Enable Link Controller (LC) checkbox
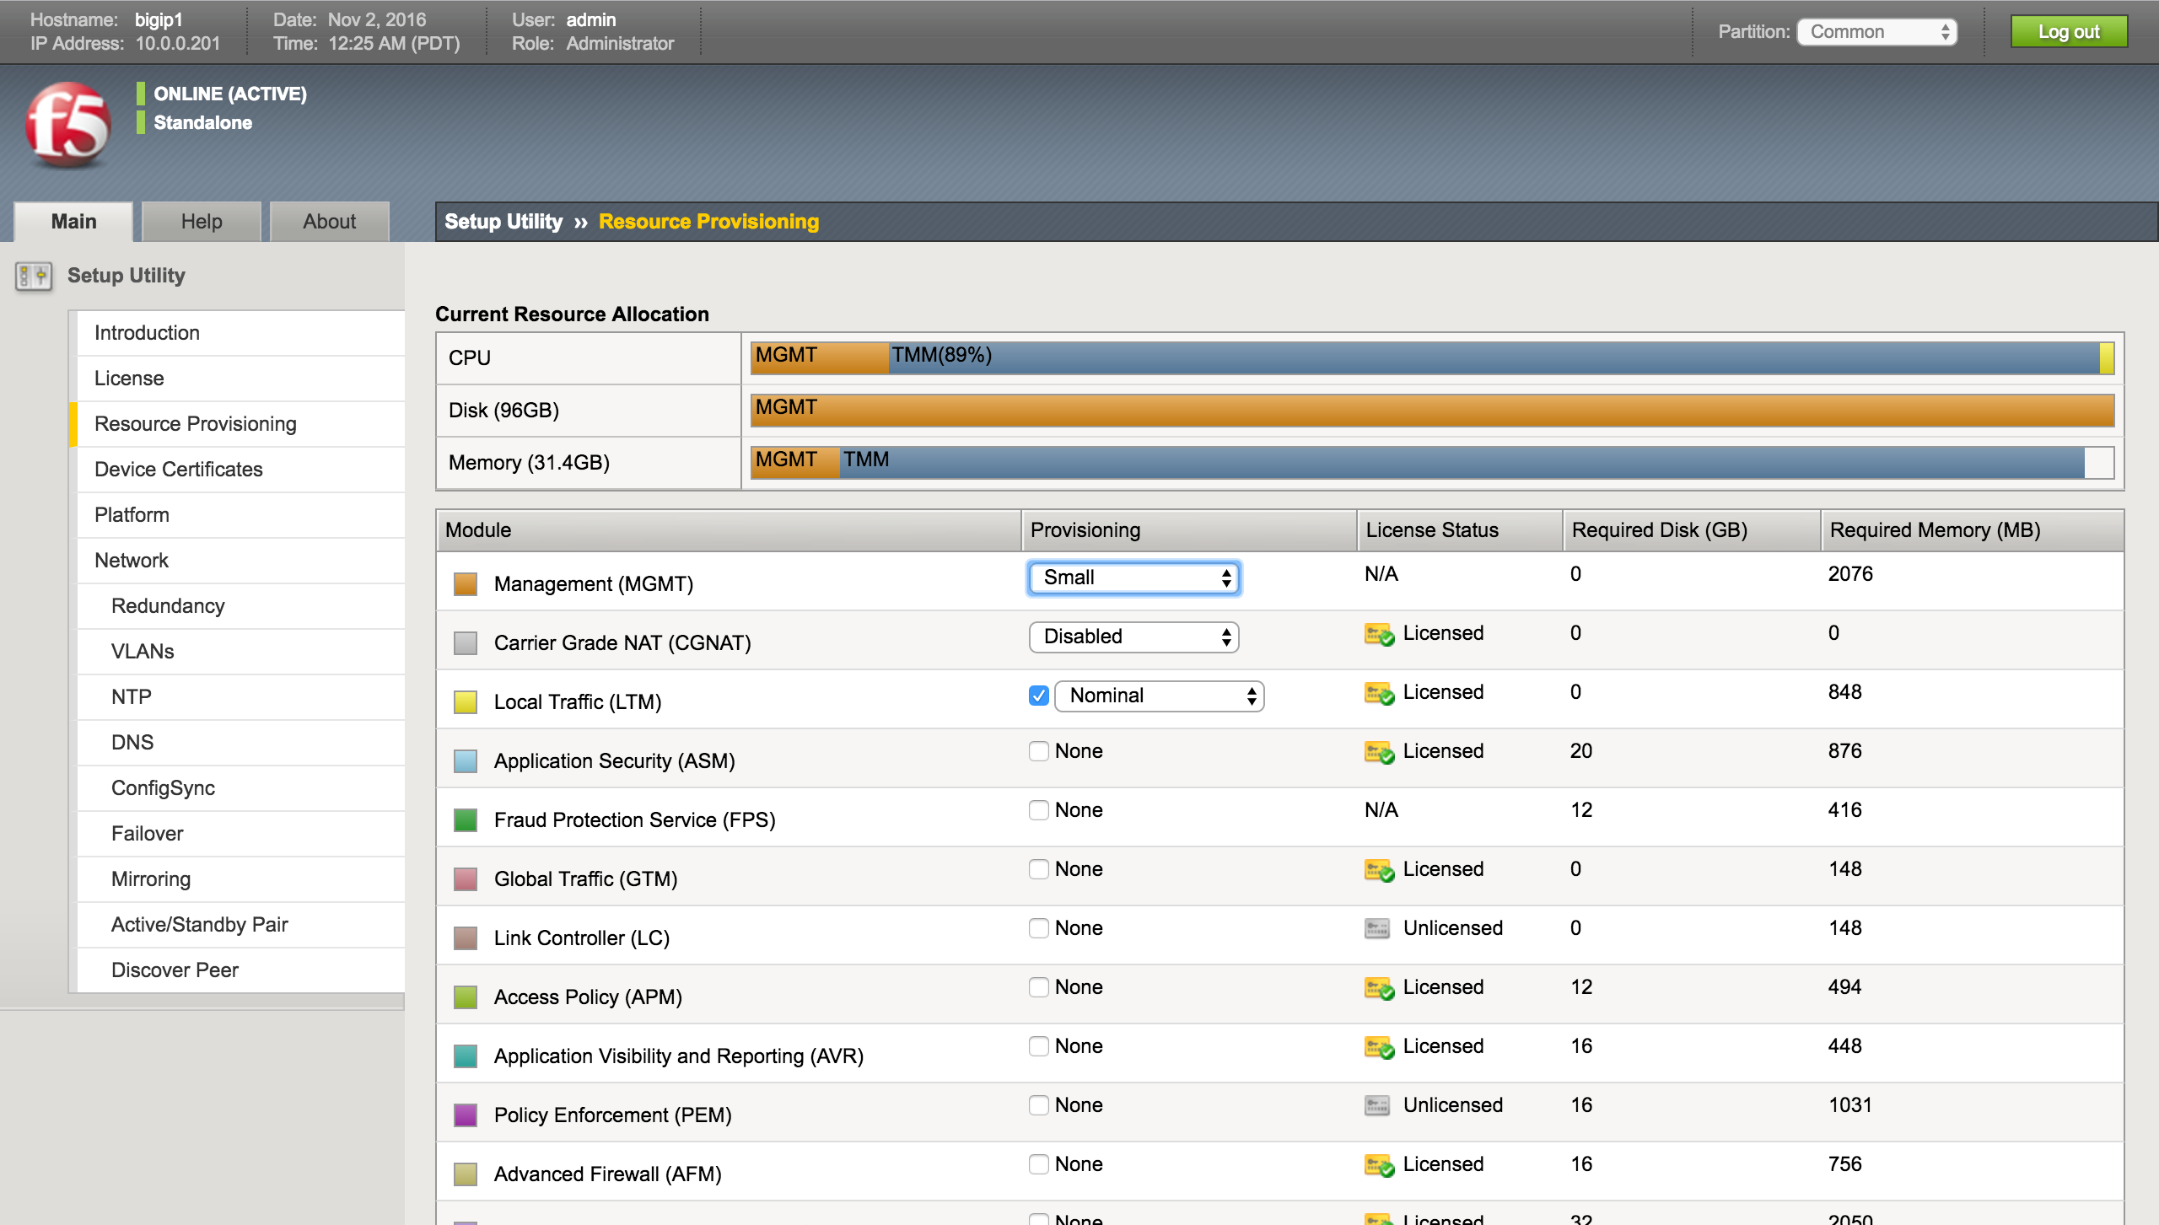The image size is (2159, 1225). click(x=1039, y=928)
